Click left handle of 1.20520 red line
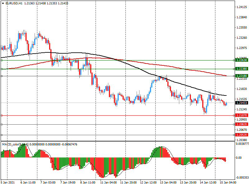This screenshot has width=249, height=186. click(x=2, y=135)
